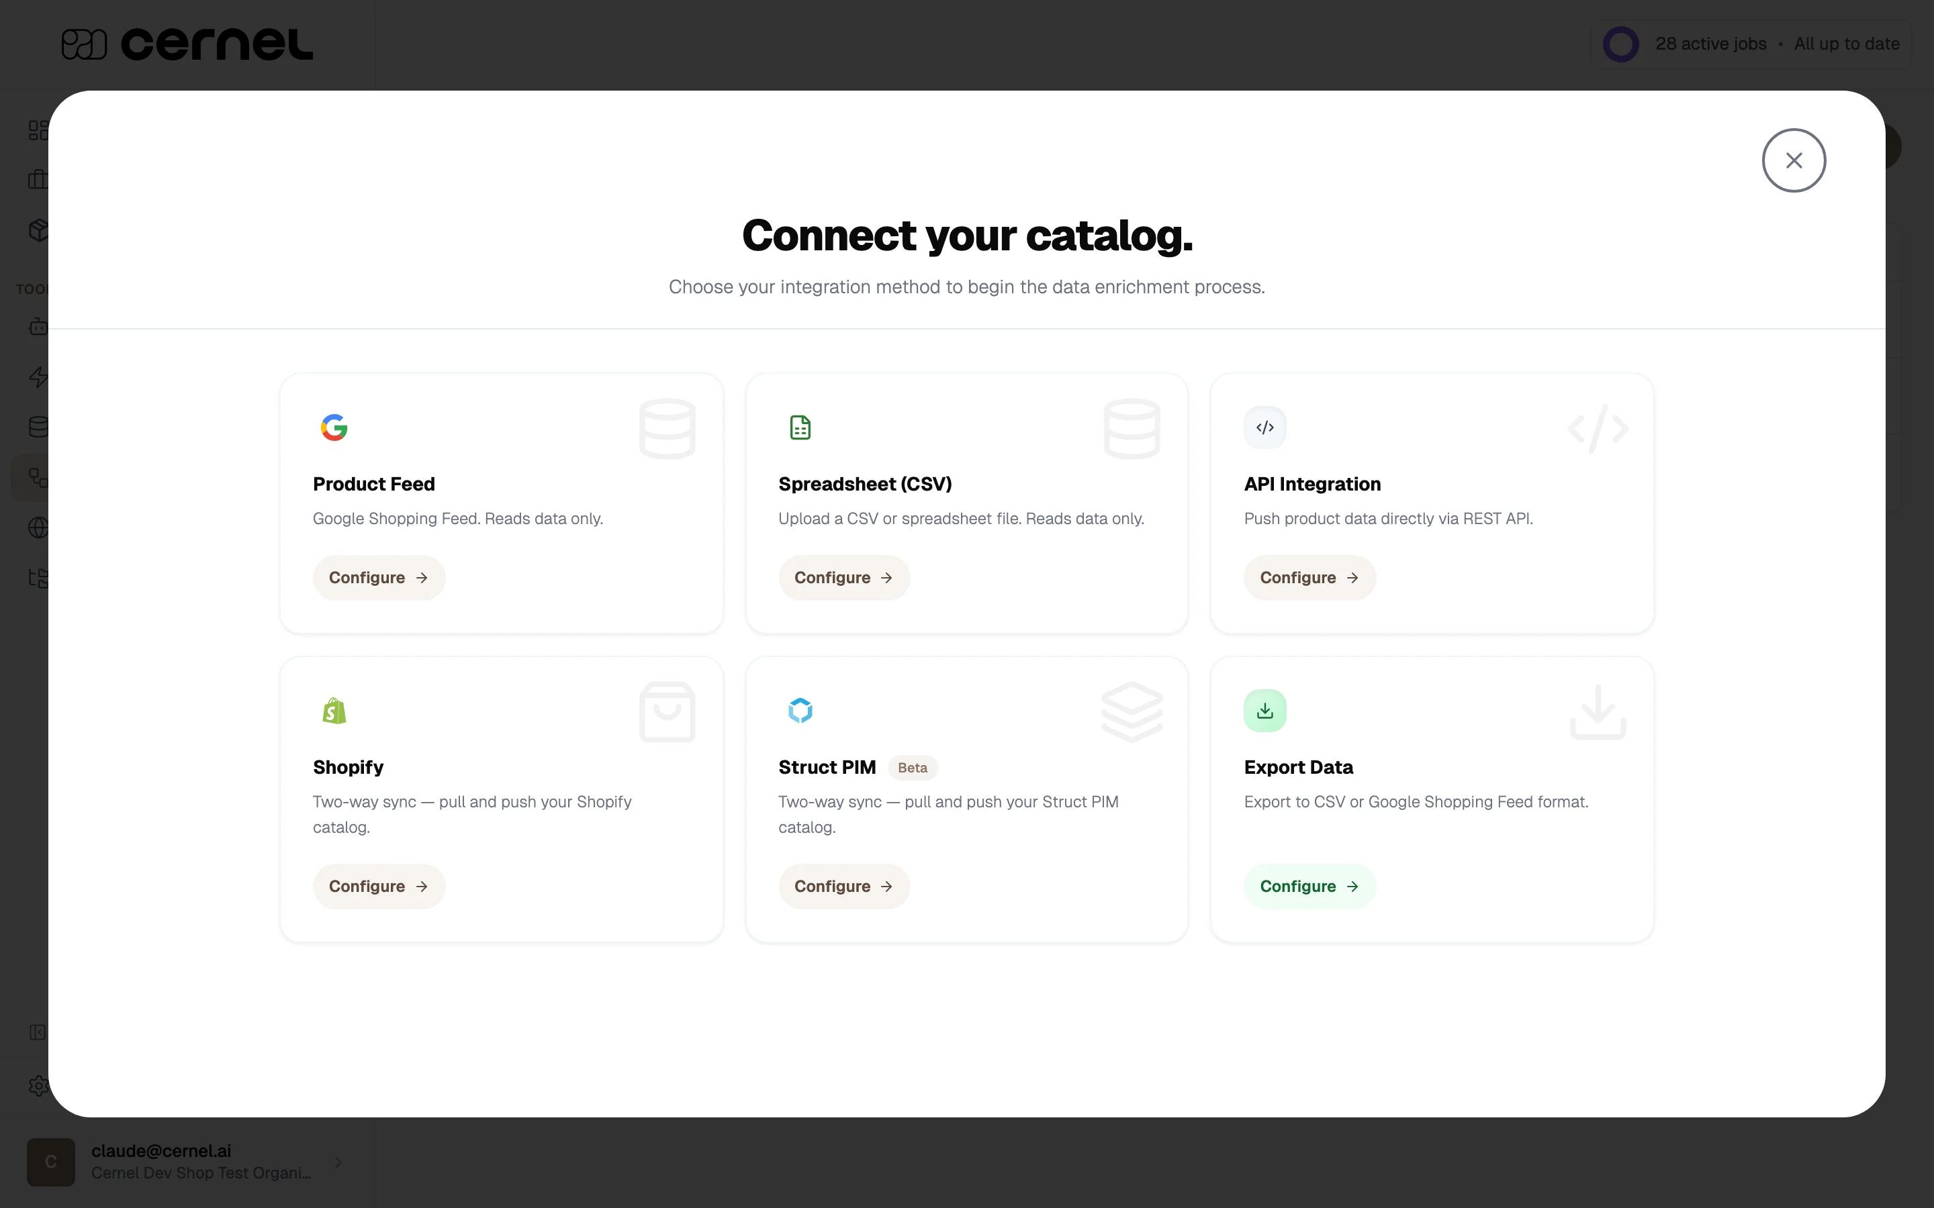This screenshot has height=1208, width=1934.
Task: Click the green download icon on Export Data
Action: [1265, 710]
